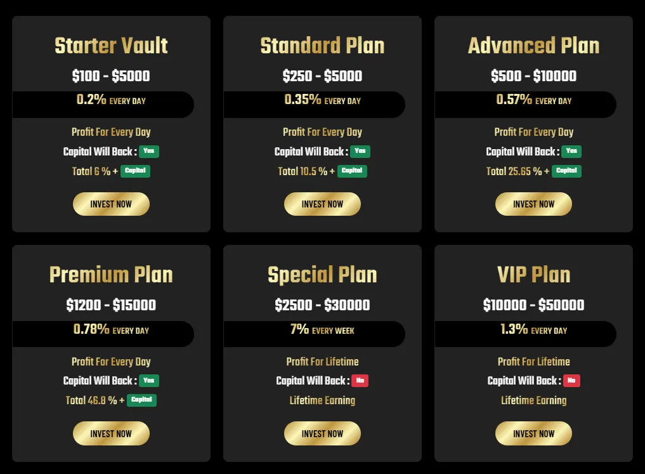Viewport: 645px width, 474px height.
Task: Choose Invest Now on Advanced Plan
Action: (x=533, y=204)
